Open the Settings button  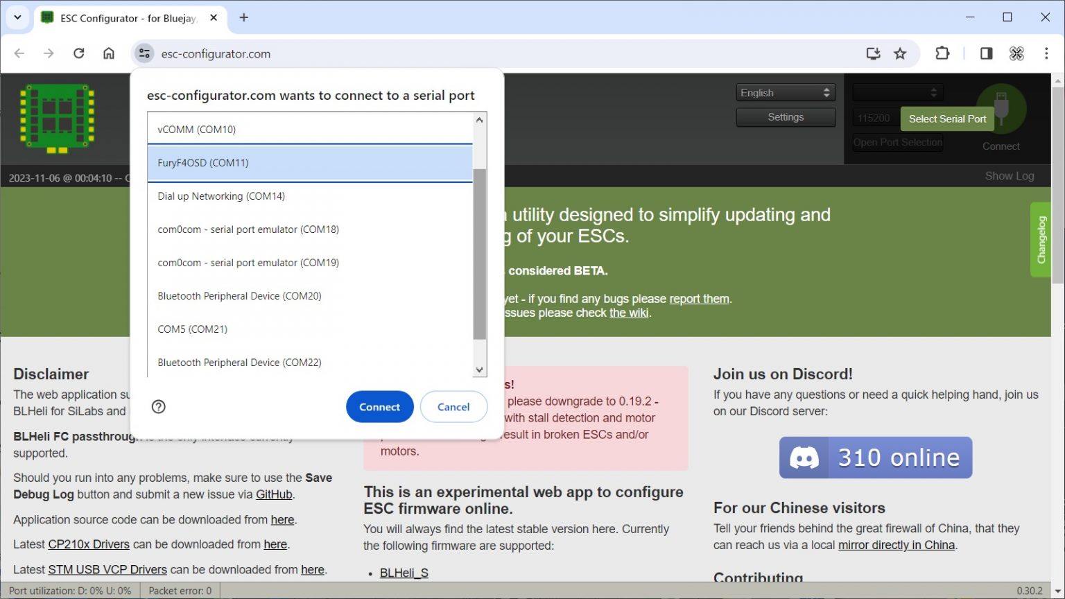point(786,117)
